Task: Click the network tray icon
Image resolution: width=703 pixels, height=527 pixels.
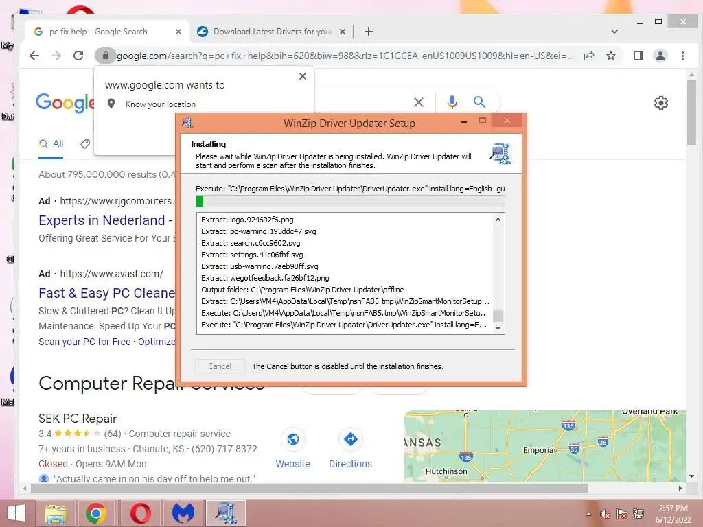Action: pyautogui.click(x=638, y=514)
